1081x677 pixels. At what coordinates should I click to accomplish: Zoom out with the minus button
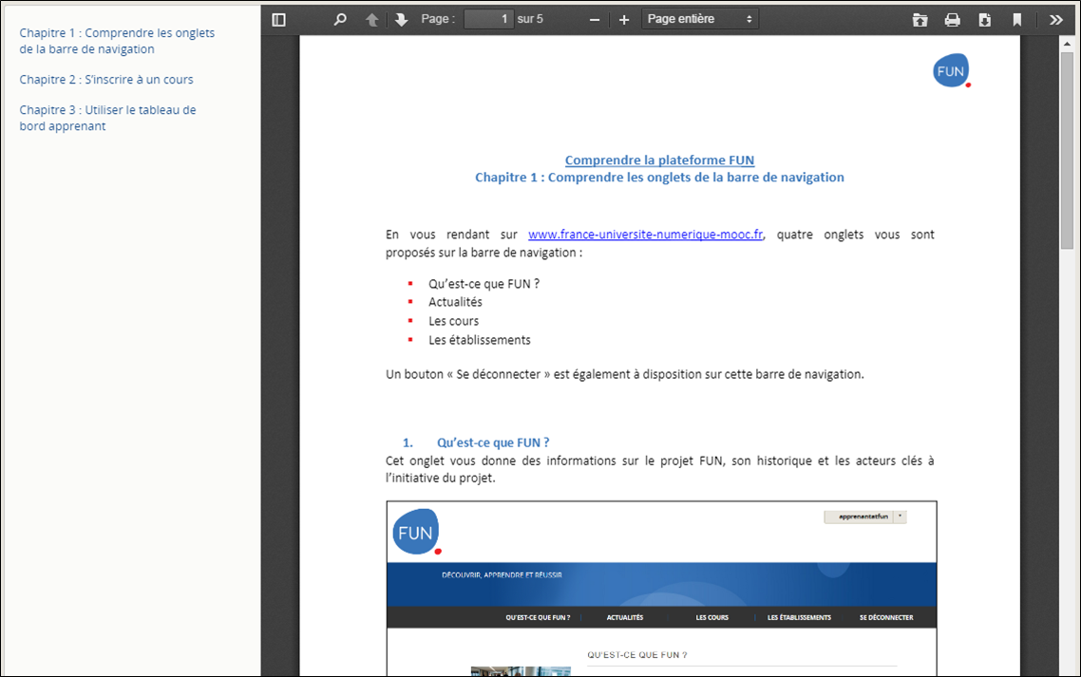click(595, 20)
